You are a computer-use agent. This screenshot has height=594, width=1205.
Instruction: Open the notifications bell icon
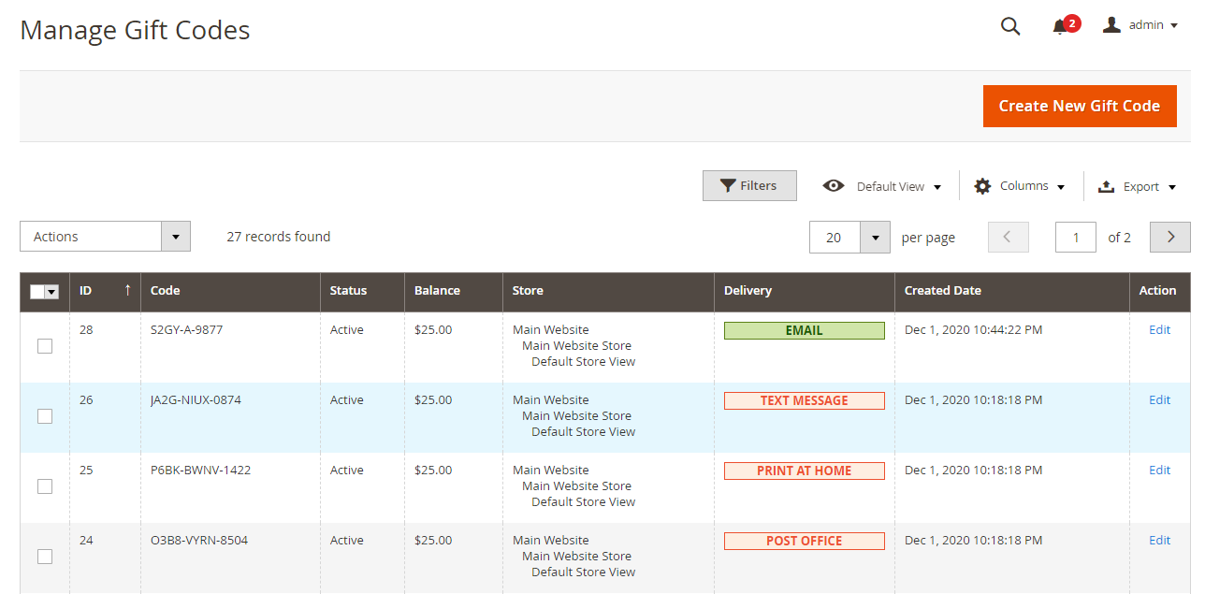coord(1060,26)
